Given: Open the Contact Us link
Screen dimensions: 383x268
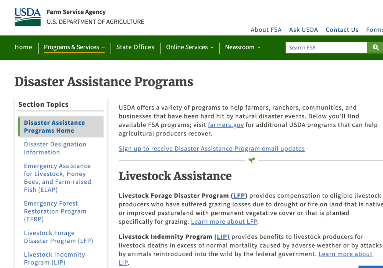Looking at the screenshot, I should pyautogui.click(x=342, y=30).
